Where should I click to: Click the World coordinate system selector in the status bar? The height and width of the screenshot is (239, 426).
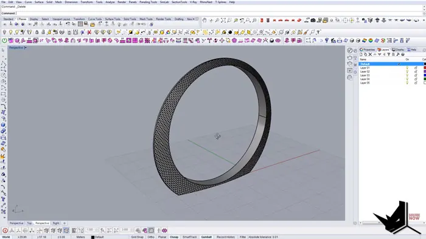coord(6,237)
